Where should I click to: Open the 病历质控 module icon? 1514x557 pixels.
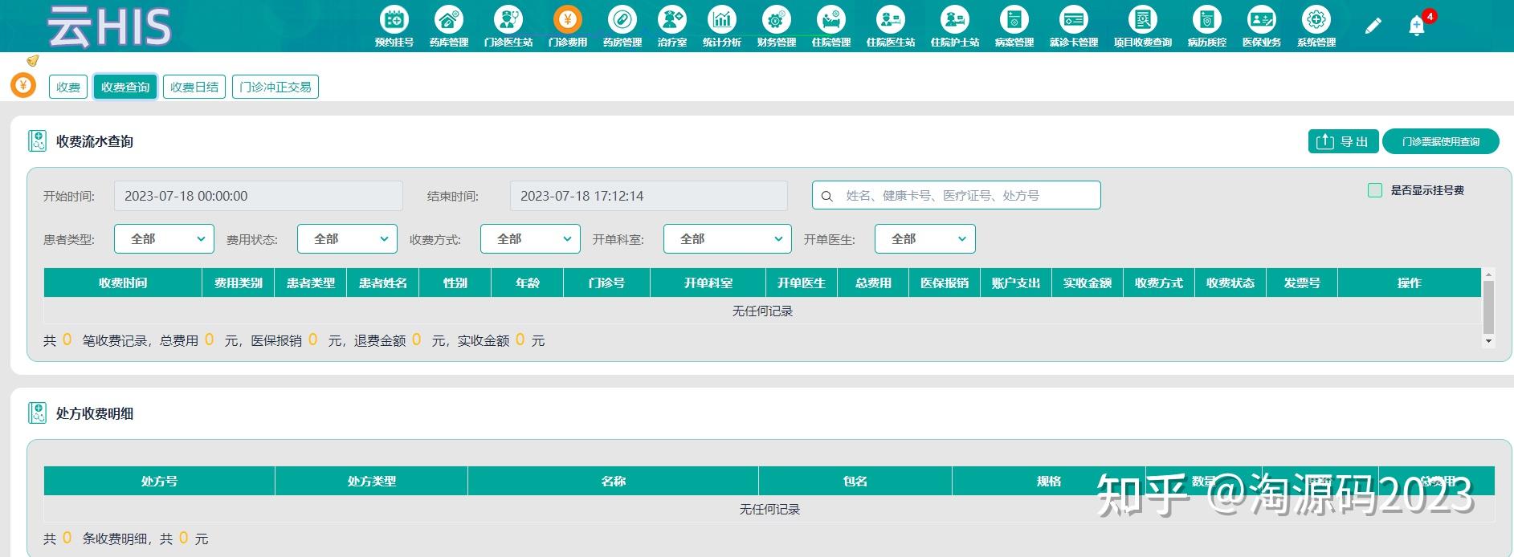pos(1206,19)
